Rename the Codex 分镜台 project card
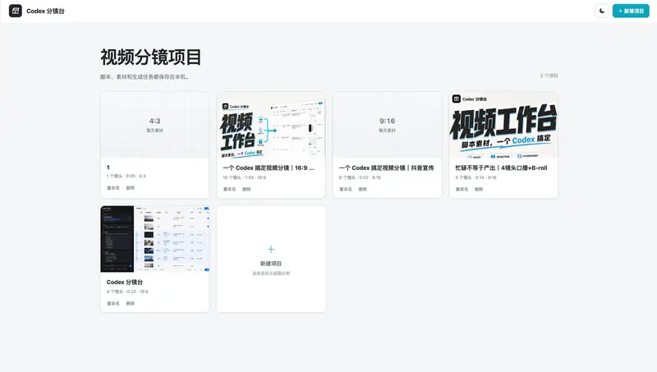This screenshot has height=372, width=657. pos(113,303)
